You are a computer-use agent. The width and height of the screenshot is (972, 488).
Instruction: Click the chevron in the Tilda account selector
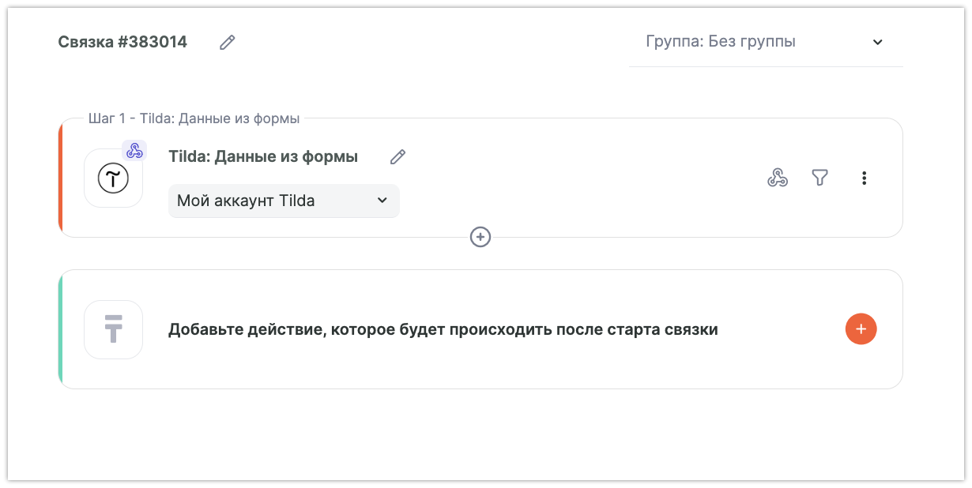point(382,201)
